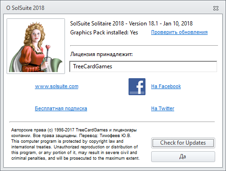Click the О SolSuite 2018 title text
This screenshot has width=226, height=171.
[x=25, y=8]
